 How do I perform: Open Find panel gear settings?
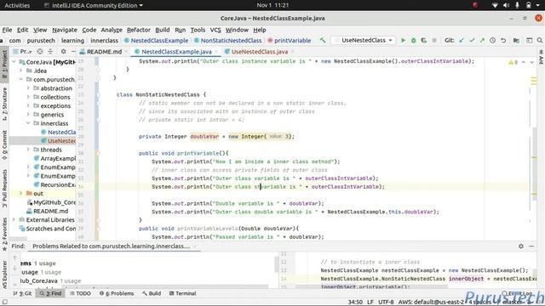[521, 246]
